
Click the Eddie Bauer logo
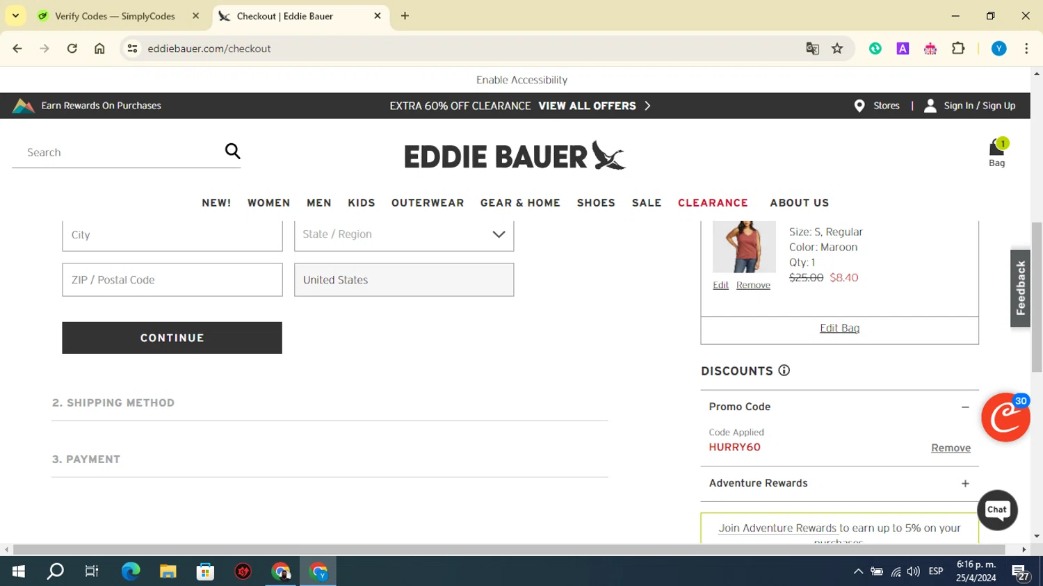click(515, 156)
